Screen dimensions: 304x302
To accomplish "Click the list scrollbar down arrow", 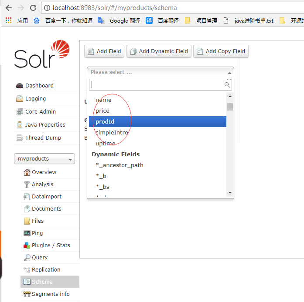I will (x=230, y=193).
